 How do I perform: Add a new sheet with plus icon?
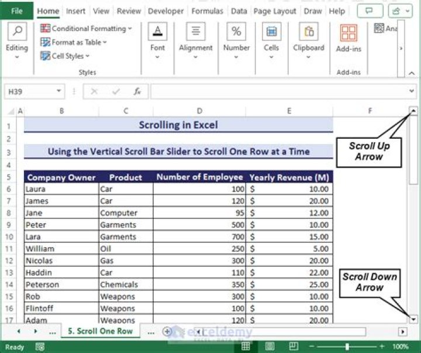pos(167,331)
